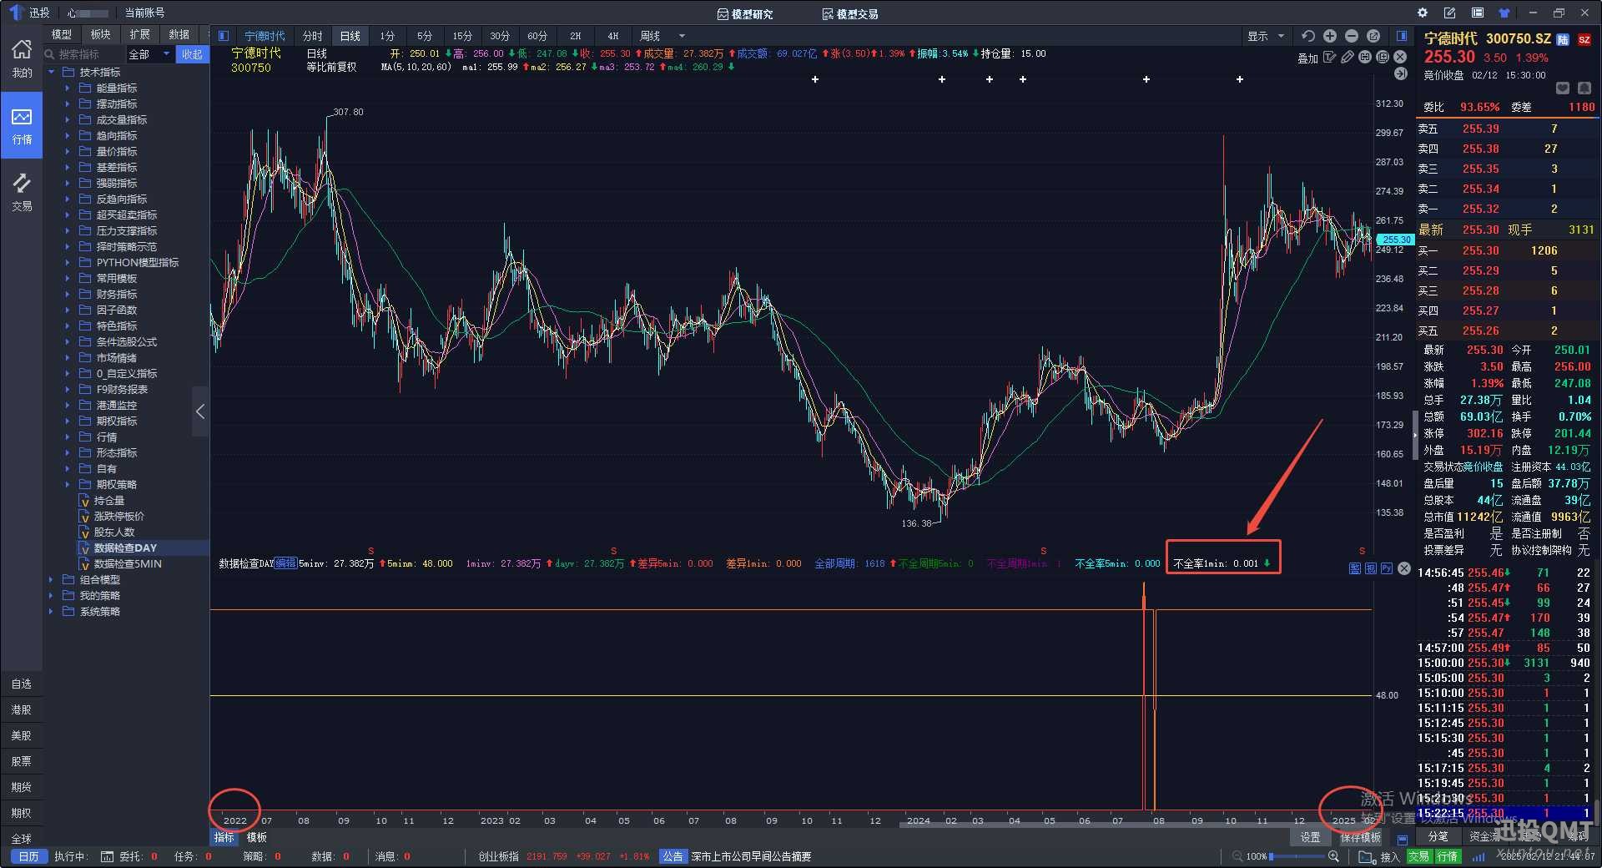Click the 收起 button

(x=192, y=54)
